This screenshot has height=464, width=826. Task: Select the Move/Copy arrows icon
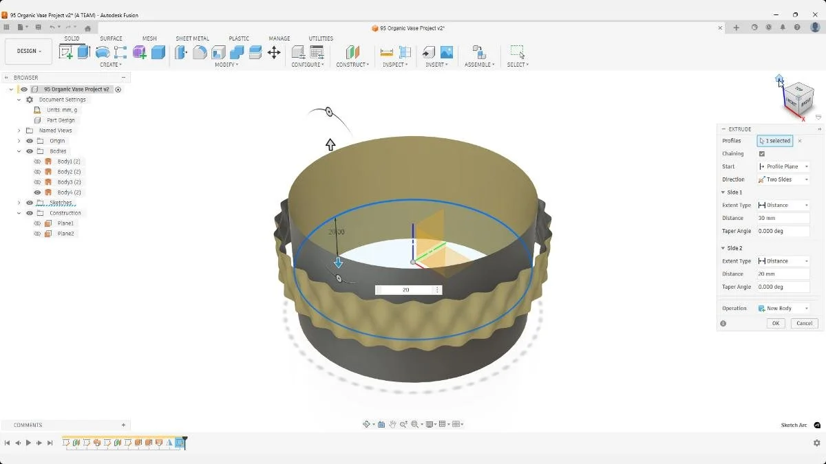[275, 52]
